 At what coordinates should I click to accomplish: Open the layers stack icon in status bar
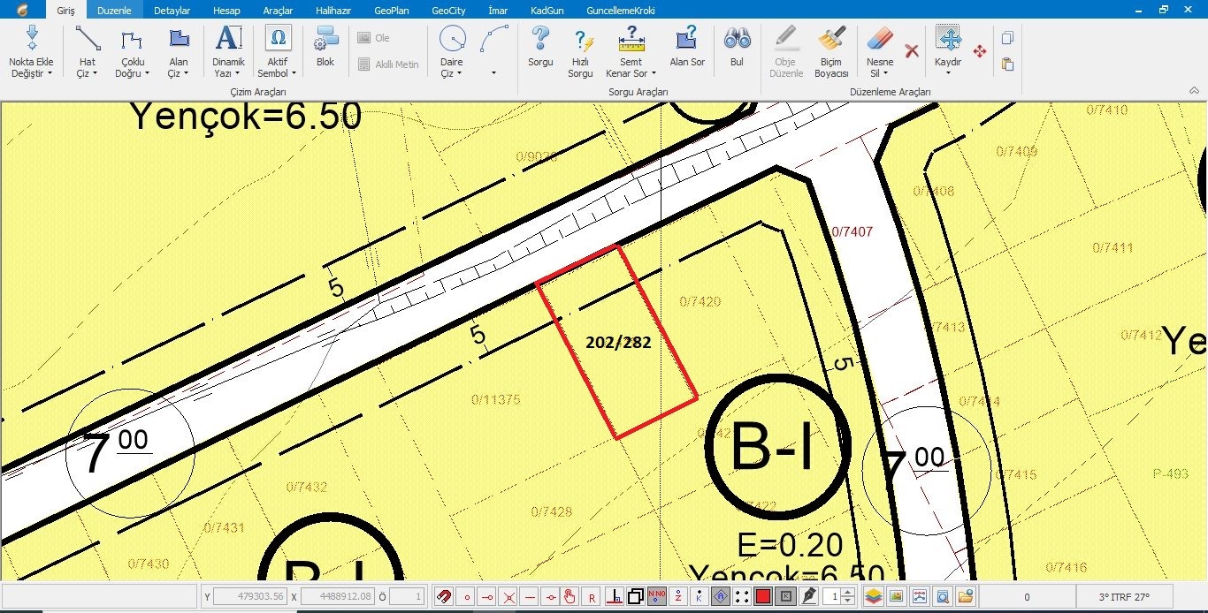(873, 596)
